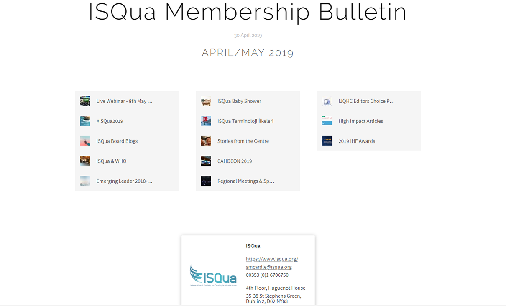Click the ISQua Membership Bulletin title
The image size is (506, 306).
[x=248, y=12]
